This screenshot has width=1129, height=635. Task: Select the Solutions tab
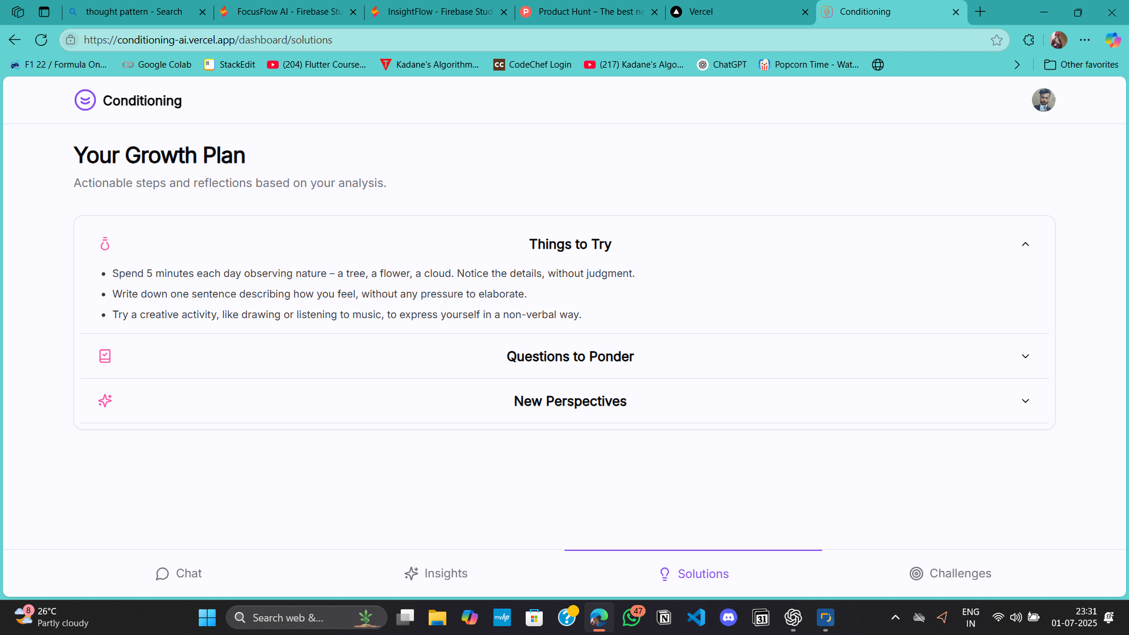(x=693, y=573)
